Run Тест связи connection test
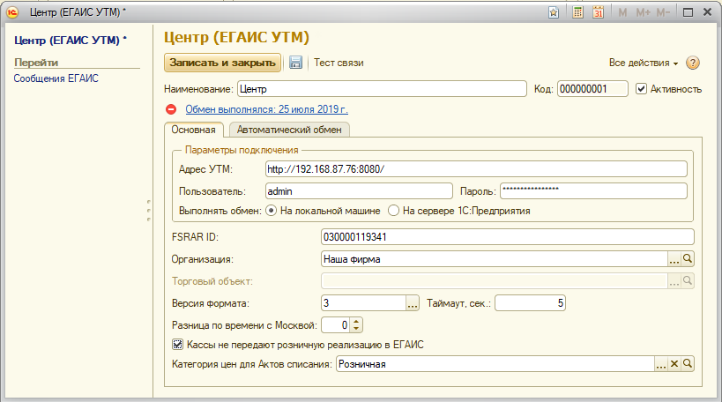The width and height of the screenshot is (722, 402). [339, 63]
